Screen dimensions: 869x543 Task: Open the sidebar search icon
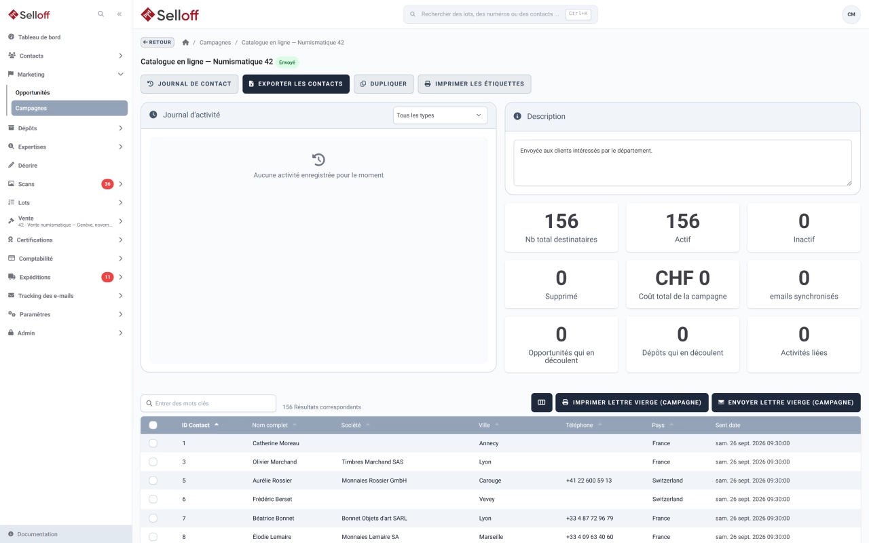(101, 14)
